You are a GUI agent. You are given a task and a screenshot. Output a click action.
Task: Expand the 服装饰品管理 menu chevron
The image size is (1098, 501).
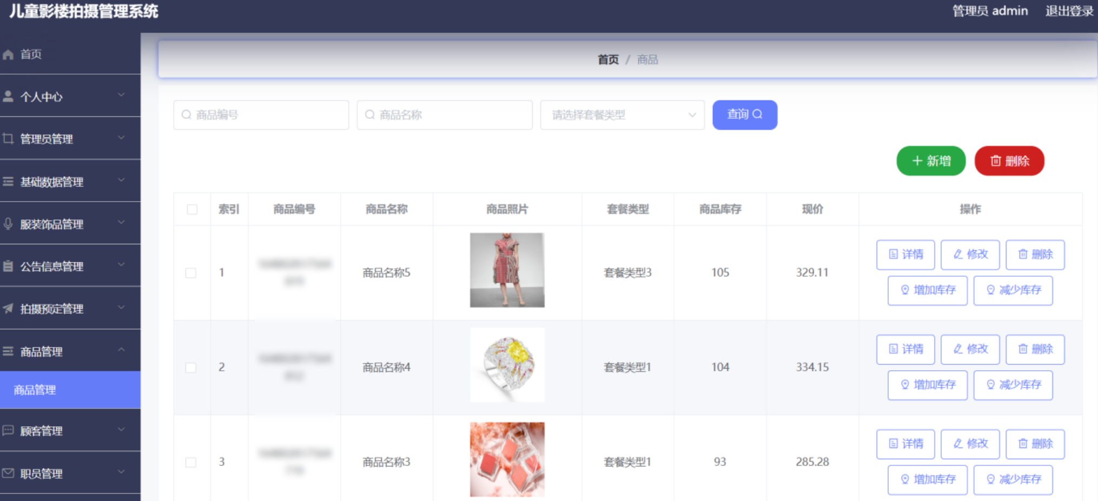(x=121, y=222)
